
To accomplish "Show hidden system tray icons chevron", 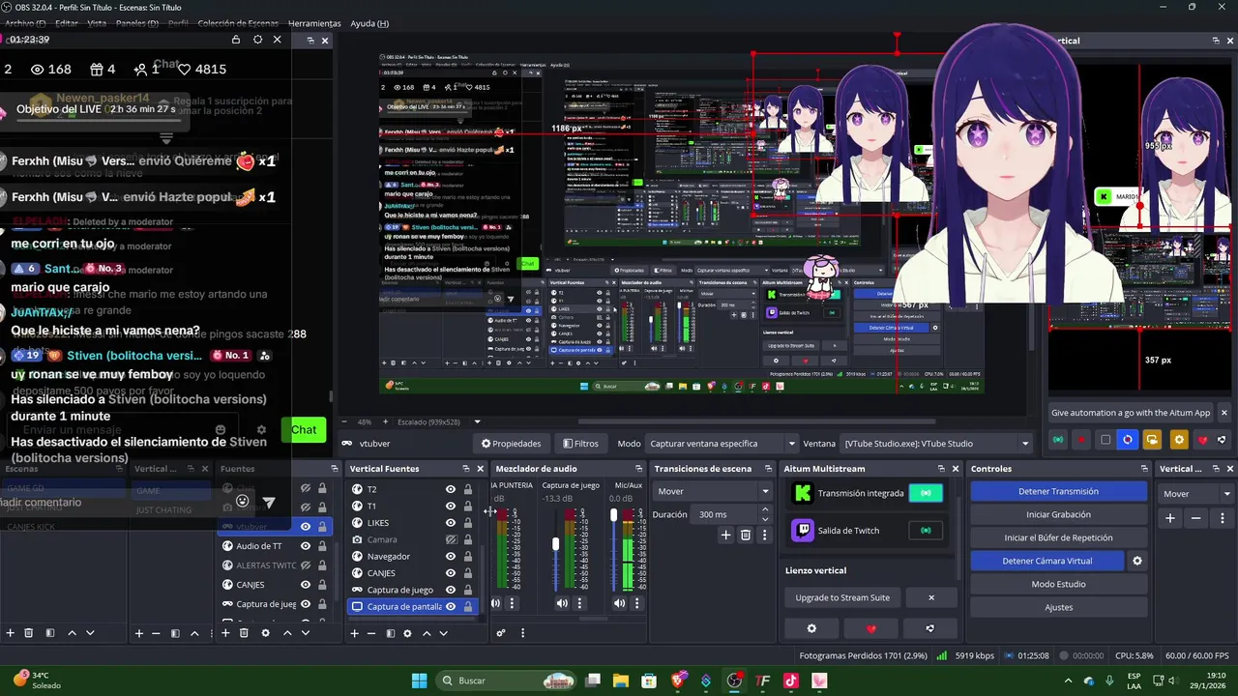I will click(x=1068, y=681).
